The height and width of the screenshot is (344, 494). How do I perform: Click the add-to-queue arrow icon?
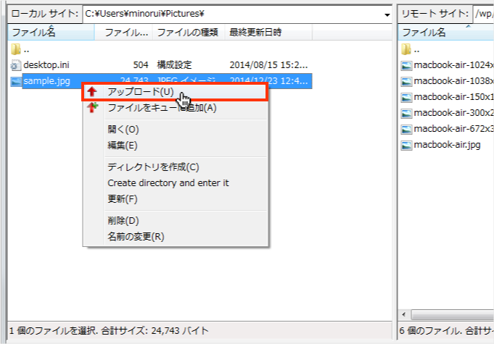[x=93, y=107]
